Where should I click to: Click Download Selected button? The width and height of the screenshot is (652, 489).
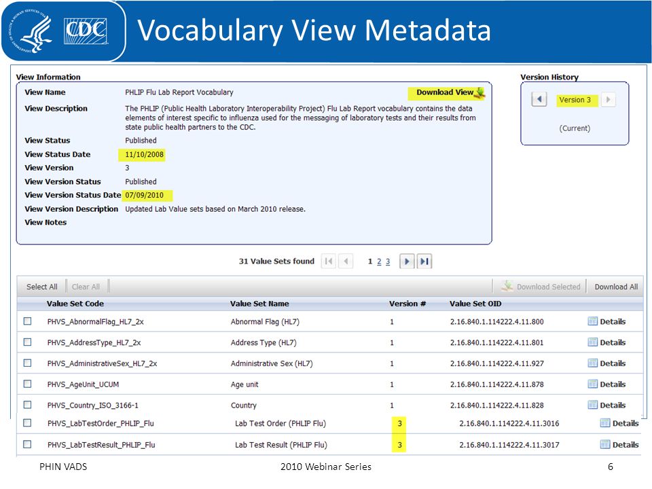click(541, 287)
